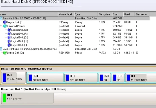Sort by the Volume label column header
156x108 pixels.
coord(66,14)
